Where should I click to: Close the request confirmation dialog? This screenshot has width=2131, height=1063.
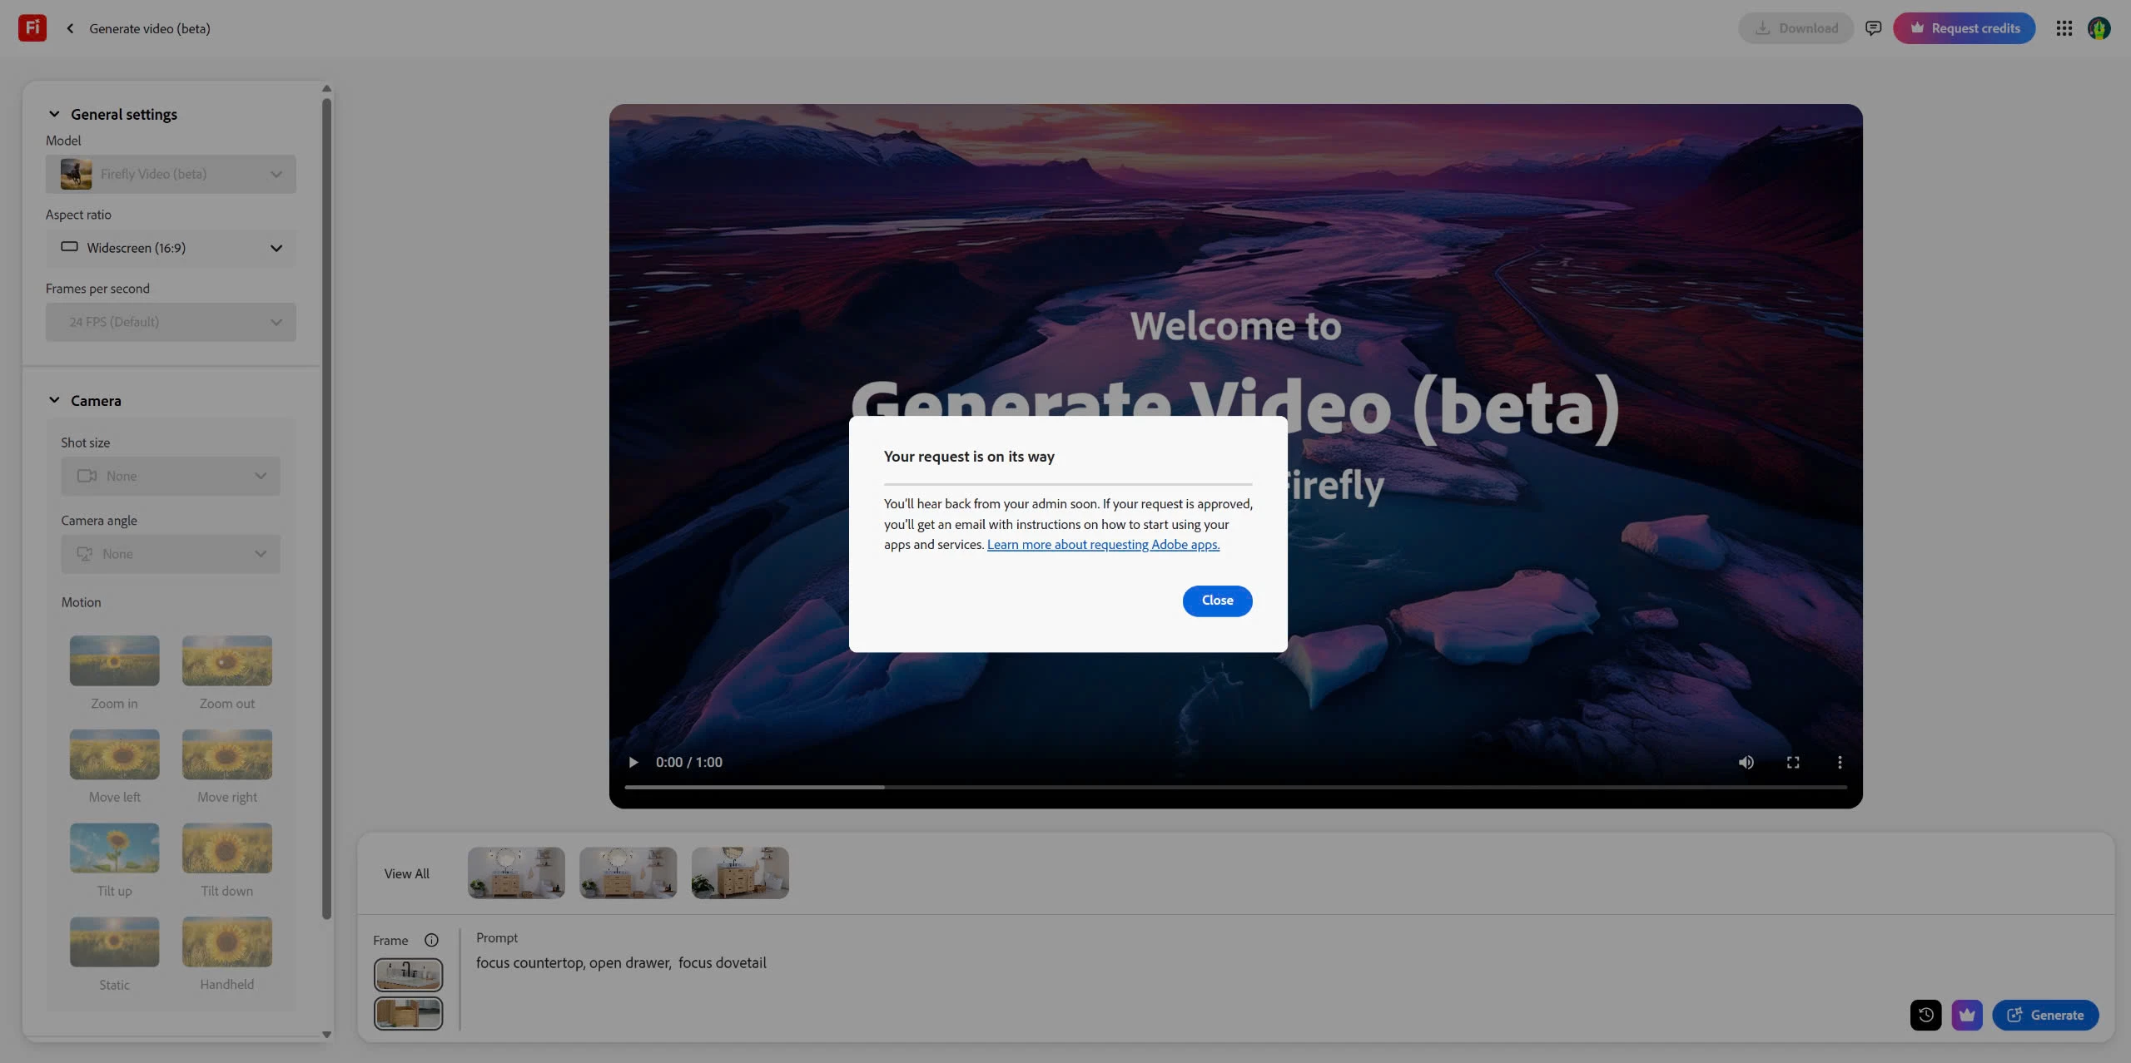click(1217, 601)
